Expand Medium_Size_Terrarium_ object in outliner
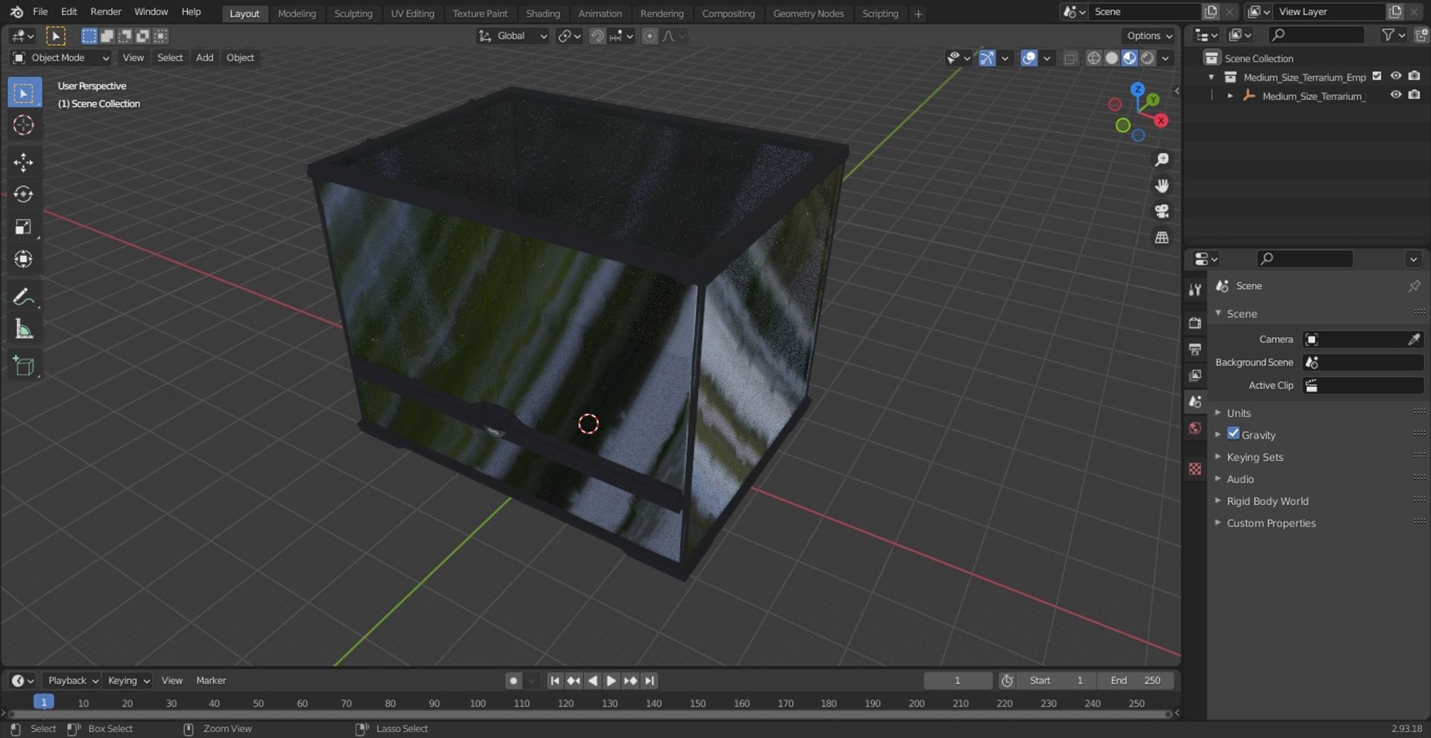This screenshot has height=738, width=1431. [x=1230, y=96]
